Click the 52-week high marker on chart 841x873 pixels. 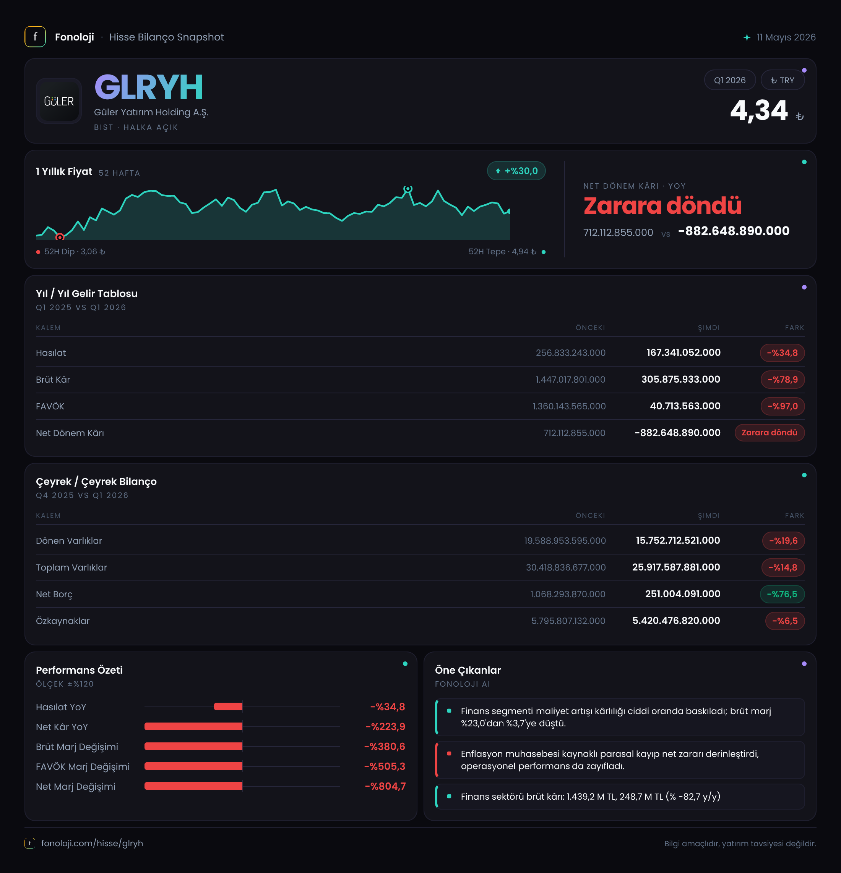coord(408,189)
